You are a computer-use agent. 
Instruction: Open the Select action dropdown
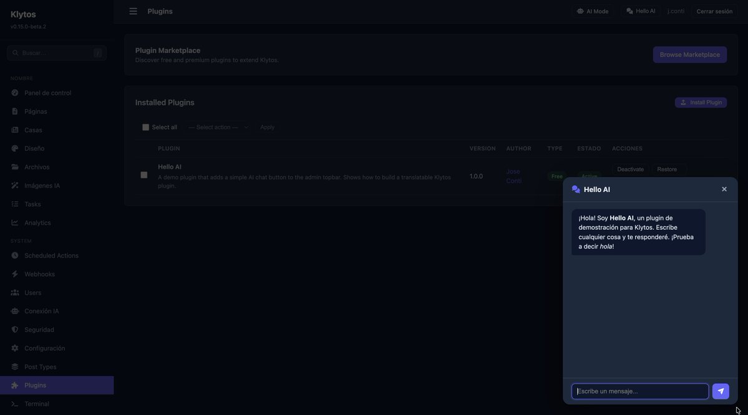[x=218, y=127]
